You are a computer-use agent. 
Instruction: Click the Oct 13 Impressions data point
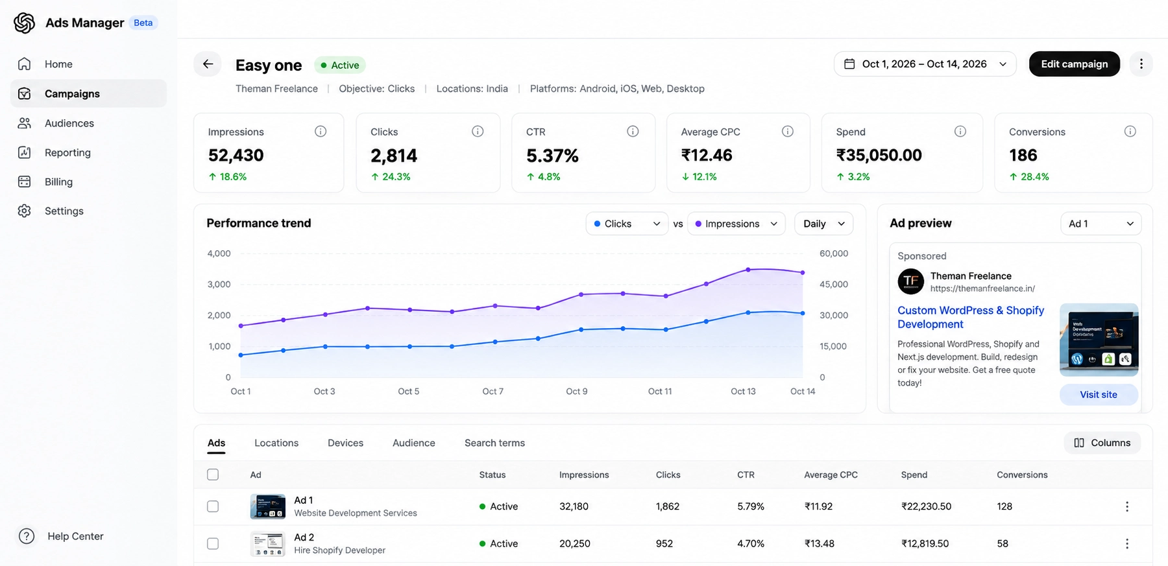pyautogui.click(x=748, y=270)
